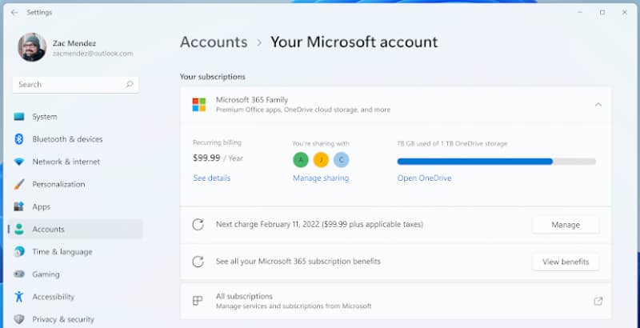This screenshot has width=640, height=328.
Task: Click the Accounts person icon
Action: coord(18,230)
